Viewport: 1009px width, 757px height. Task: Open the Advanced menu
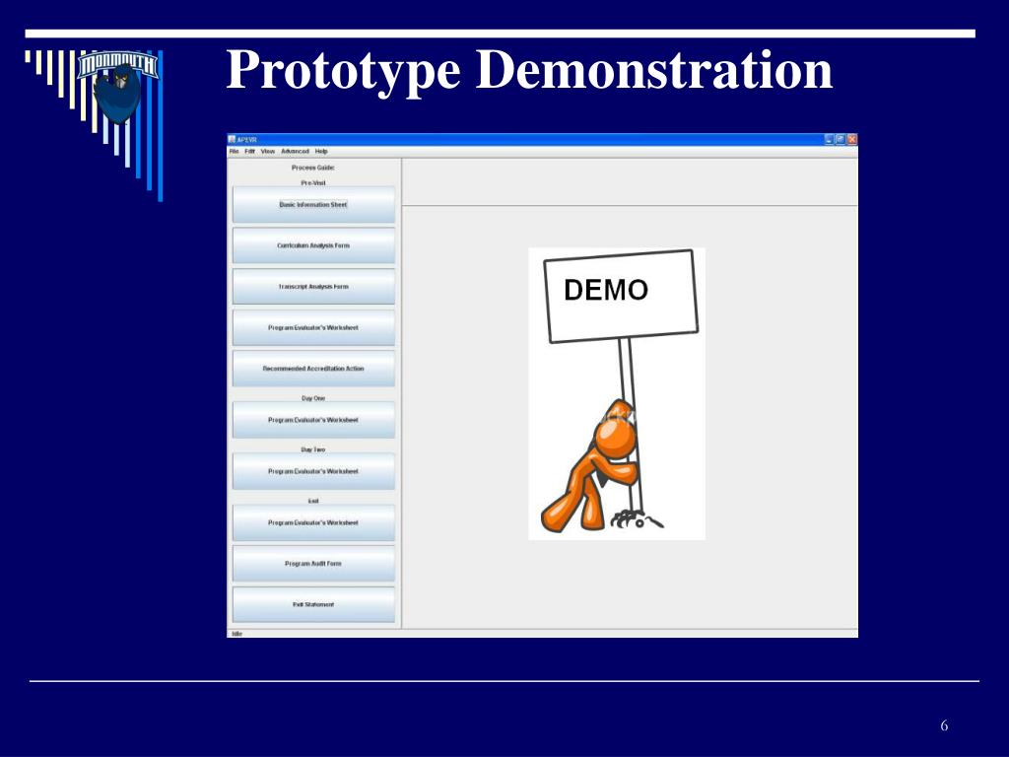[x=296, y=151]
